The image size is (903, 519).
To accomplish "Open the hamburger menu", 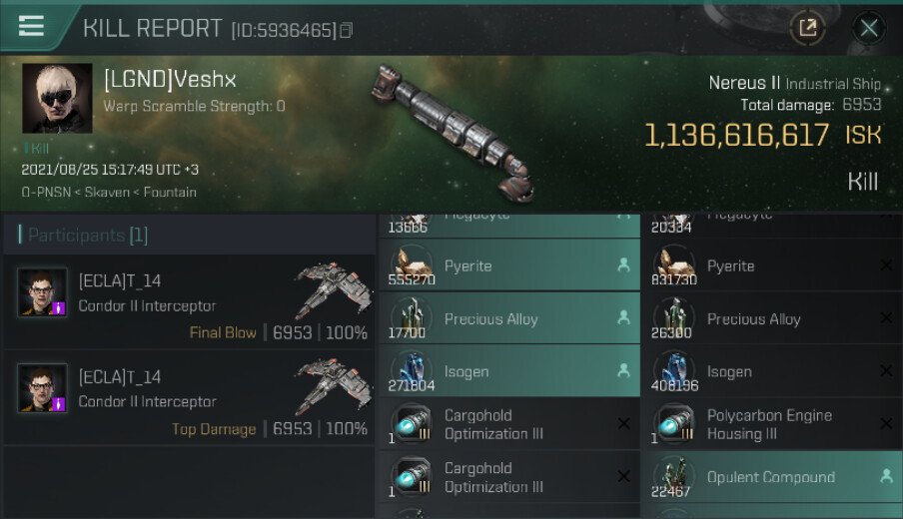I will coord(31,26).
